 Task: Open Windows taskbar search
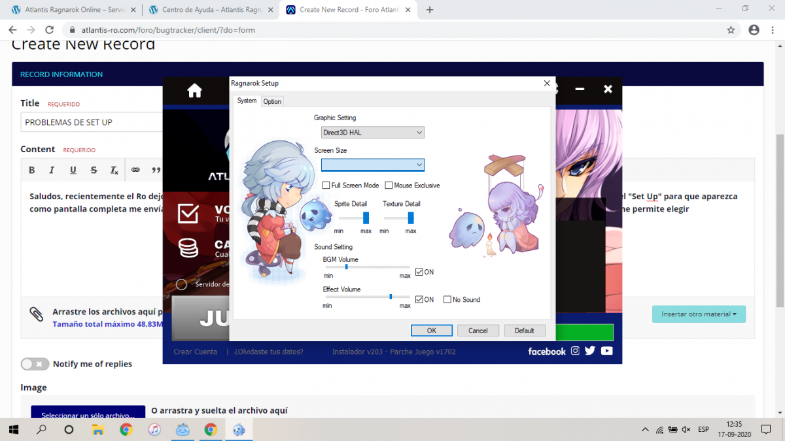[41, 429]
